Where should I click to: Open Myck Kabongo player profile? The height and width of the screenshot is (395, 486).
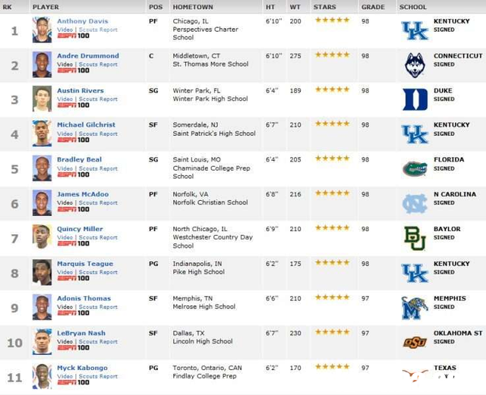(82, 368)
